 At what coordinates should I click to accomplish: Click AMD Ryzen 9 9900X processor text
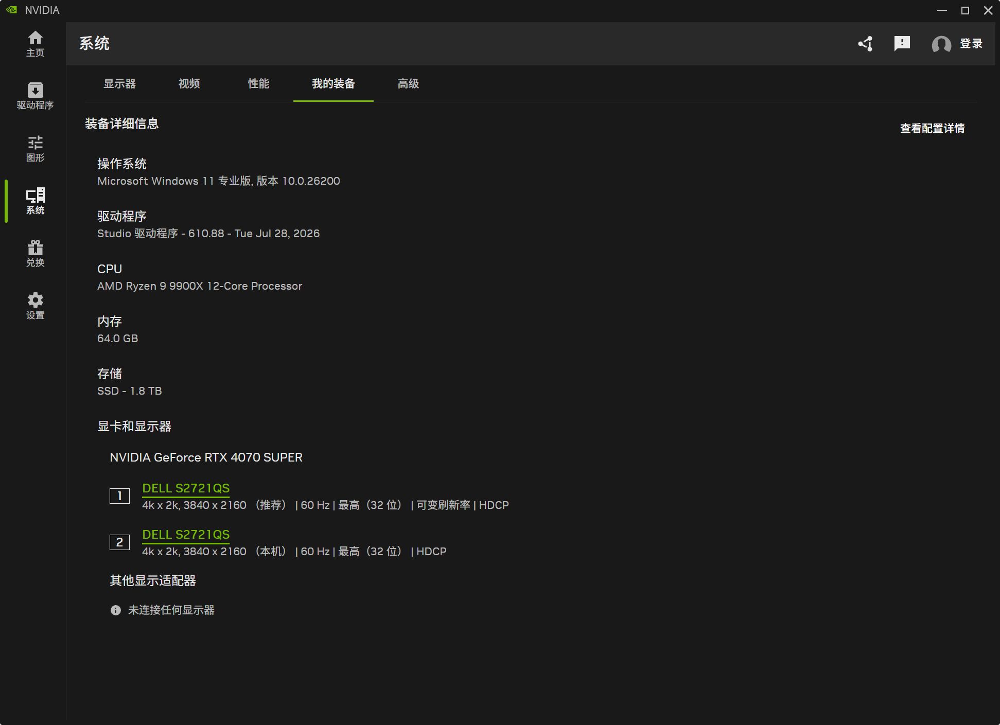tap(200, 286)
